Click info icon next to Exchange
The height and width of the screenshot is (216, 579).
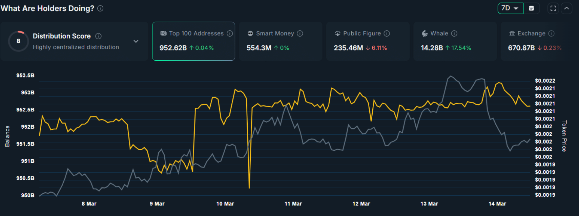pyautogui.click(x=551, y=34)
